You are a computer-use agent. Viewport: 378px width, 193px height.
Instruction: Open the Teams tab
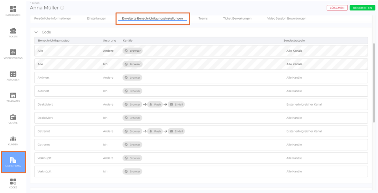(x=203, y=18)
